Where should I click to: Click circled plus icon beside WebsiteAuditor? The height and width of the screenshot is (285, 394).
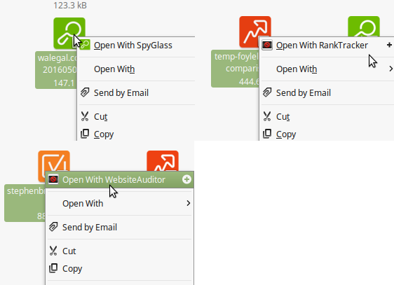186,179
